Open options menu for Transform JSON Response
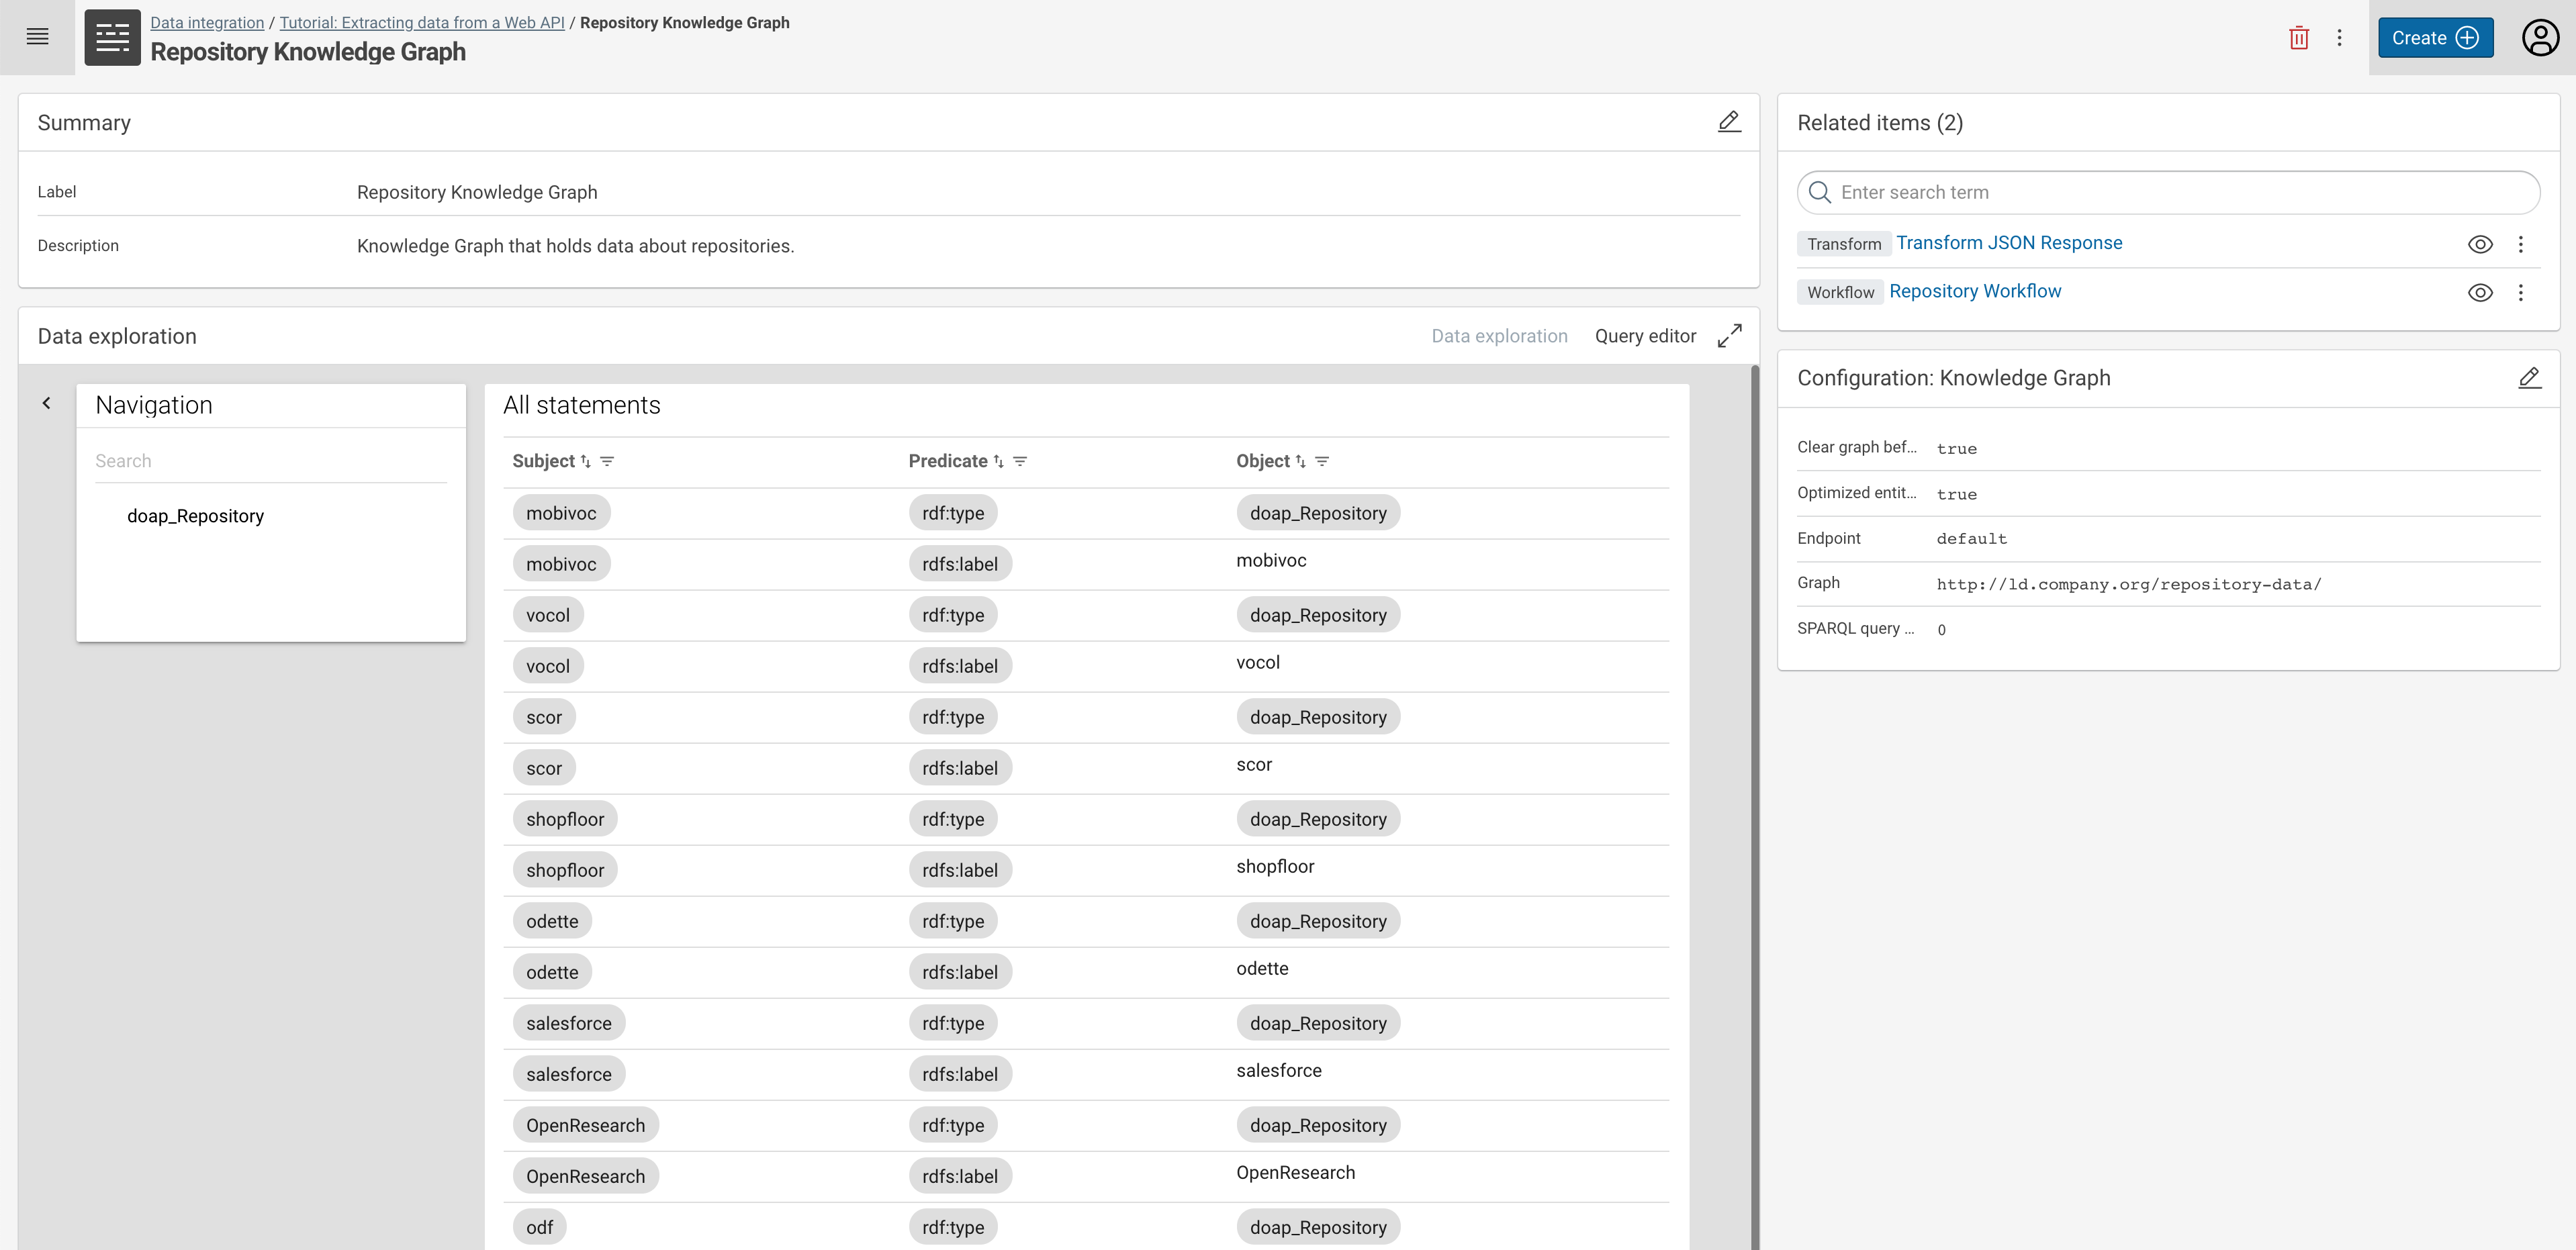Screen dimensions: 2576x1250 [2521, 244]
